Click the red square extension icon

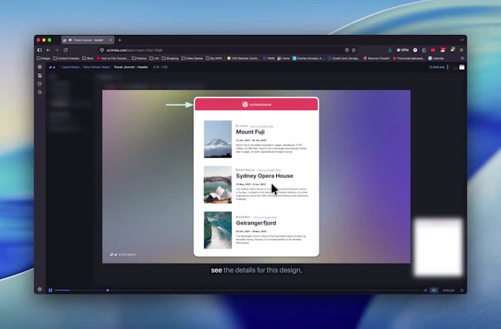pyautogui.click(x=433, y=50)
